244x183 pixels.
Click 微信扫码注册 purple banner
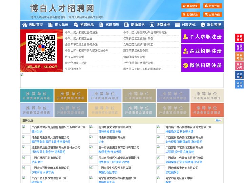tap(202, 65)
